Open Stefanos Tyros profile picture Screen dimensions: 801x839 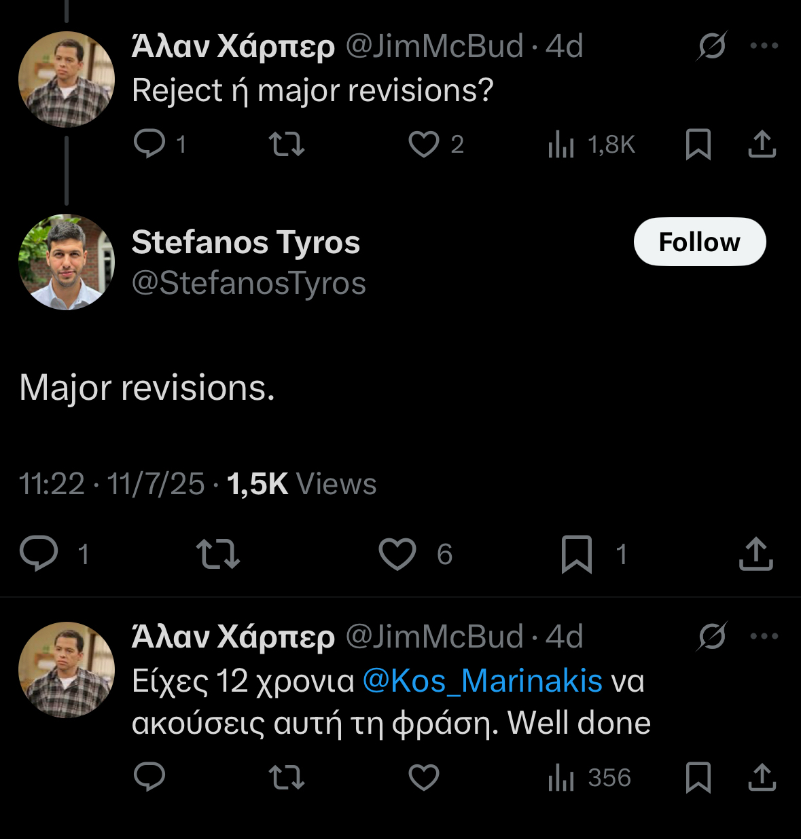(x=67, y=262)
